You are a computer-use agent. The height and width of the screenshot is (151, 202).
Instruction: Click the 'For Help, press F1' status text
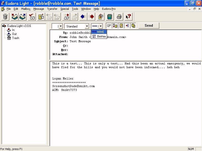pyautogui.click(x=11, y=149)
